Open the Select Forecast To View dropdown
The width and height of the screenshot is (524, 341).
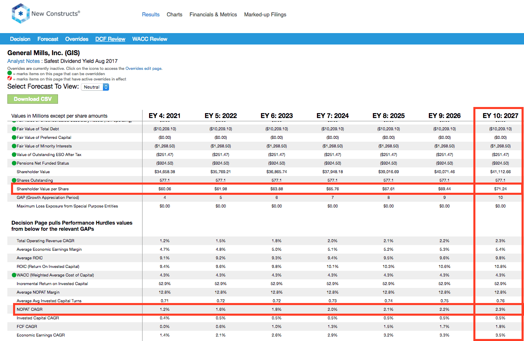pos(95,87)
